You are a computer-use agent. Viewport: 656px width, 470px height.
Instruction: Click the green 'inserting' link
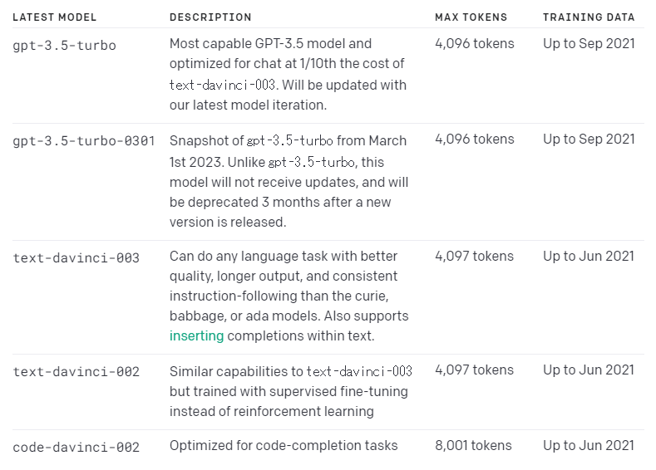point(196,336)
